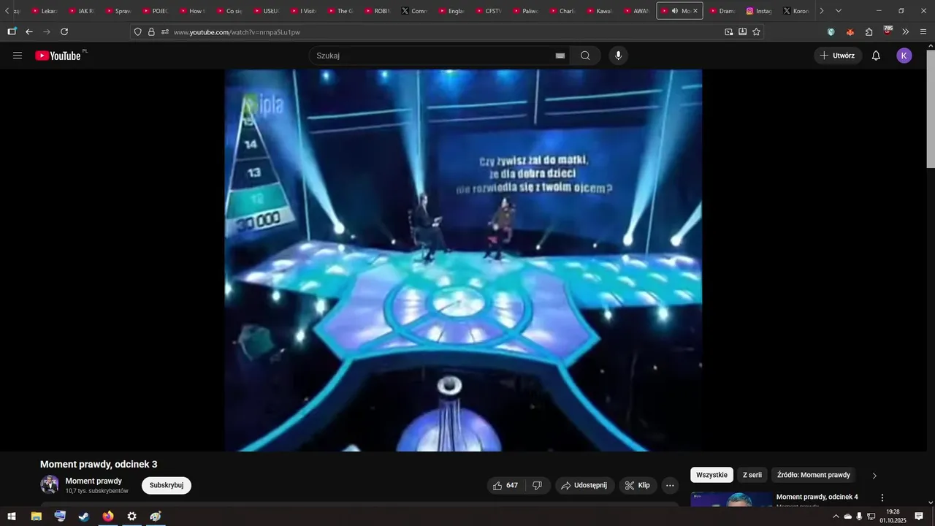Click the search magnifier button
The height and width of the screenshot is (526, 935).
pyautogui.click(x=585, y=56)
